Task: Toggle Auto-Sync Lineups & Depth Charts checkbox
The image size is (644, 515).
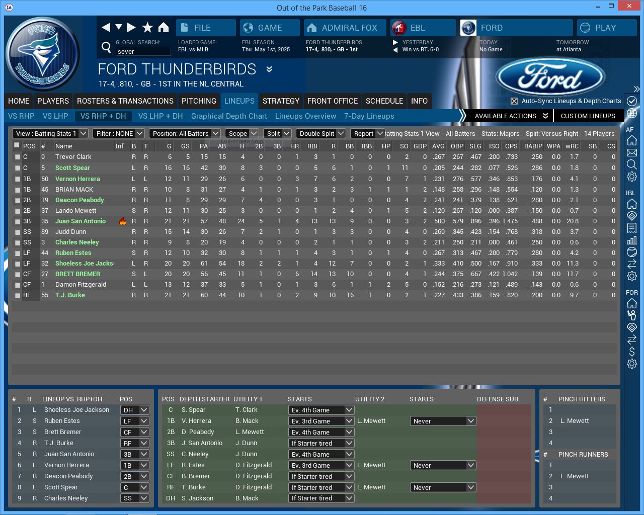Action: [514, 101]
